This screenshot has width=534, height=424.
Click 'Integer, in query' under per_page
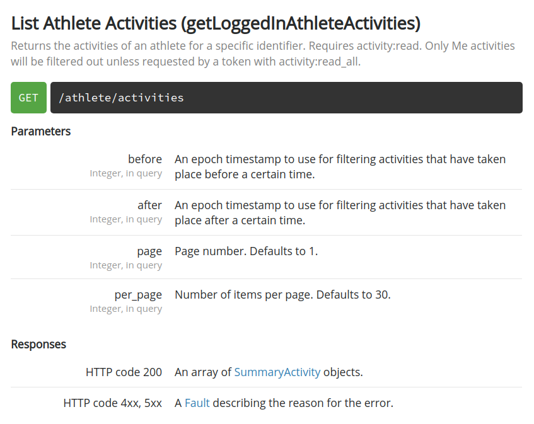pos(126,309)
